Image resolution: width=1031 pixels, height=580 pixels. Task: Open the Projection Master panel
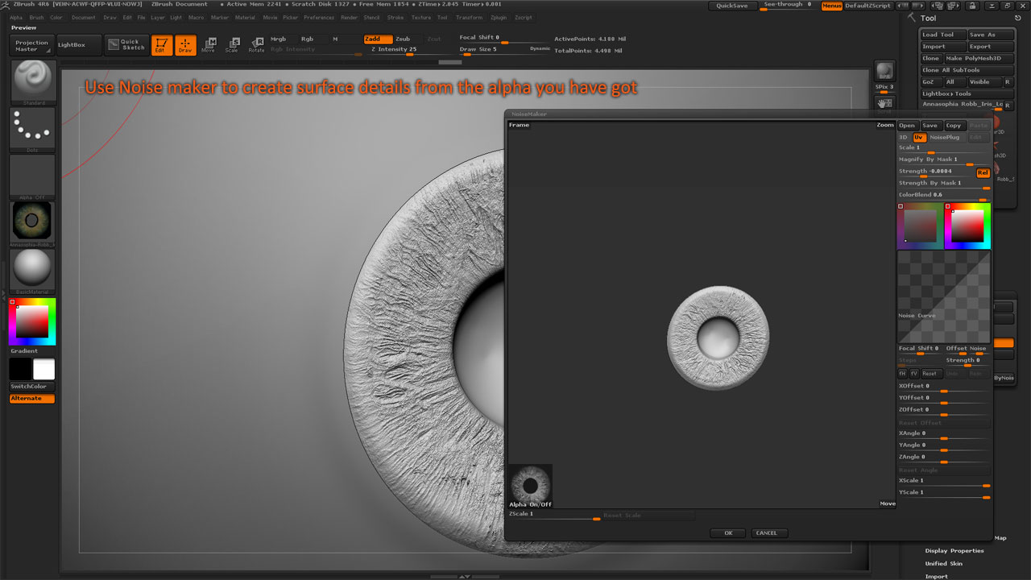[x=32, y=46]
